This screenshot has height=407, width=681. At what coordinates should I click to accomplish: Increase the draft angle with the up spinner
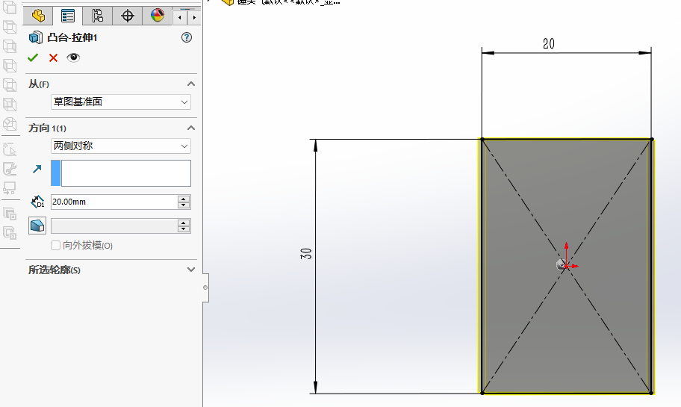[184, 223]
